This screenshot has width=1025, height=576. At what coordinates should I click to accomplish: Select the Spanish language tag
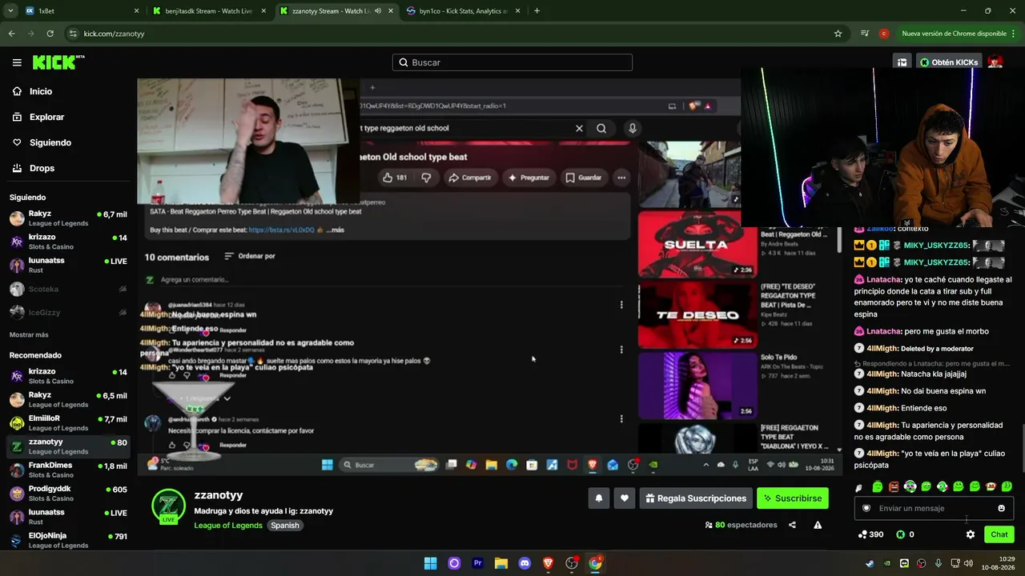click(284, 526)
